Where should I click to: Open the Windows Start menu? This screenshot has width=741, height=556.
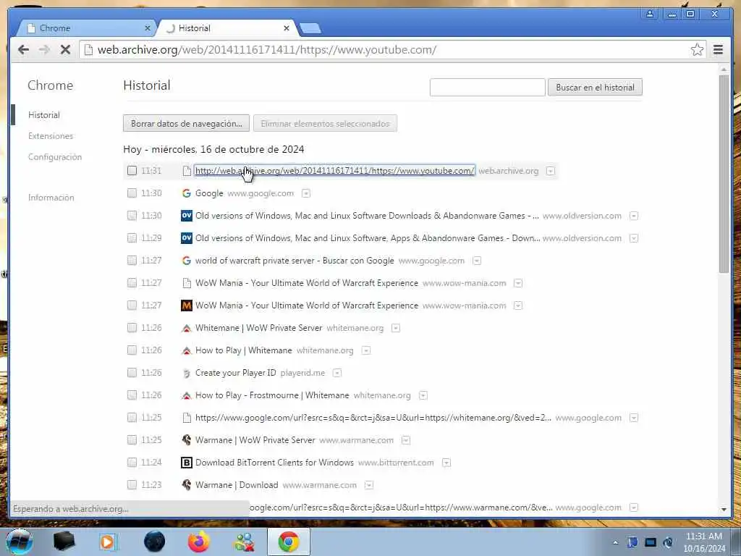point(19,542)
